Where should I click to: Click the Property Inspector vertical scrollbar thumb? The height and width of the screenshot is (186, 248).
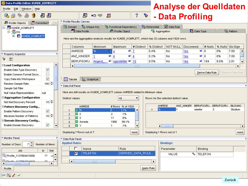coord(56,78)
